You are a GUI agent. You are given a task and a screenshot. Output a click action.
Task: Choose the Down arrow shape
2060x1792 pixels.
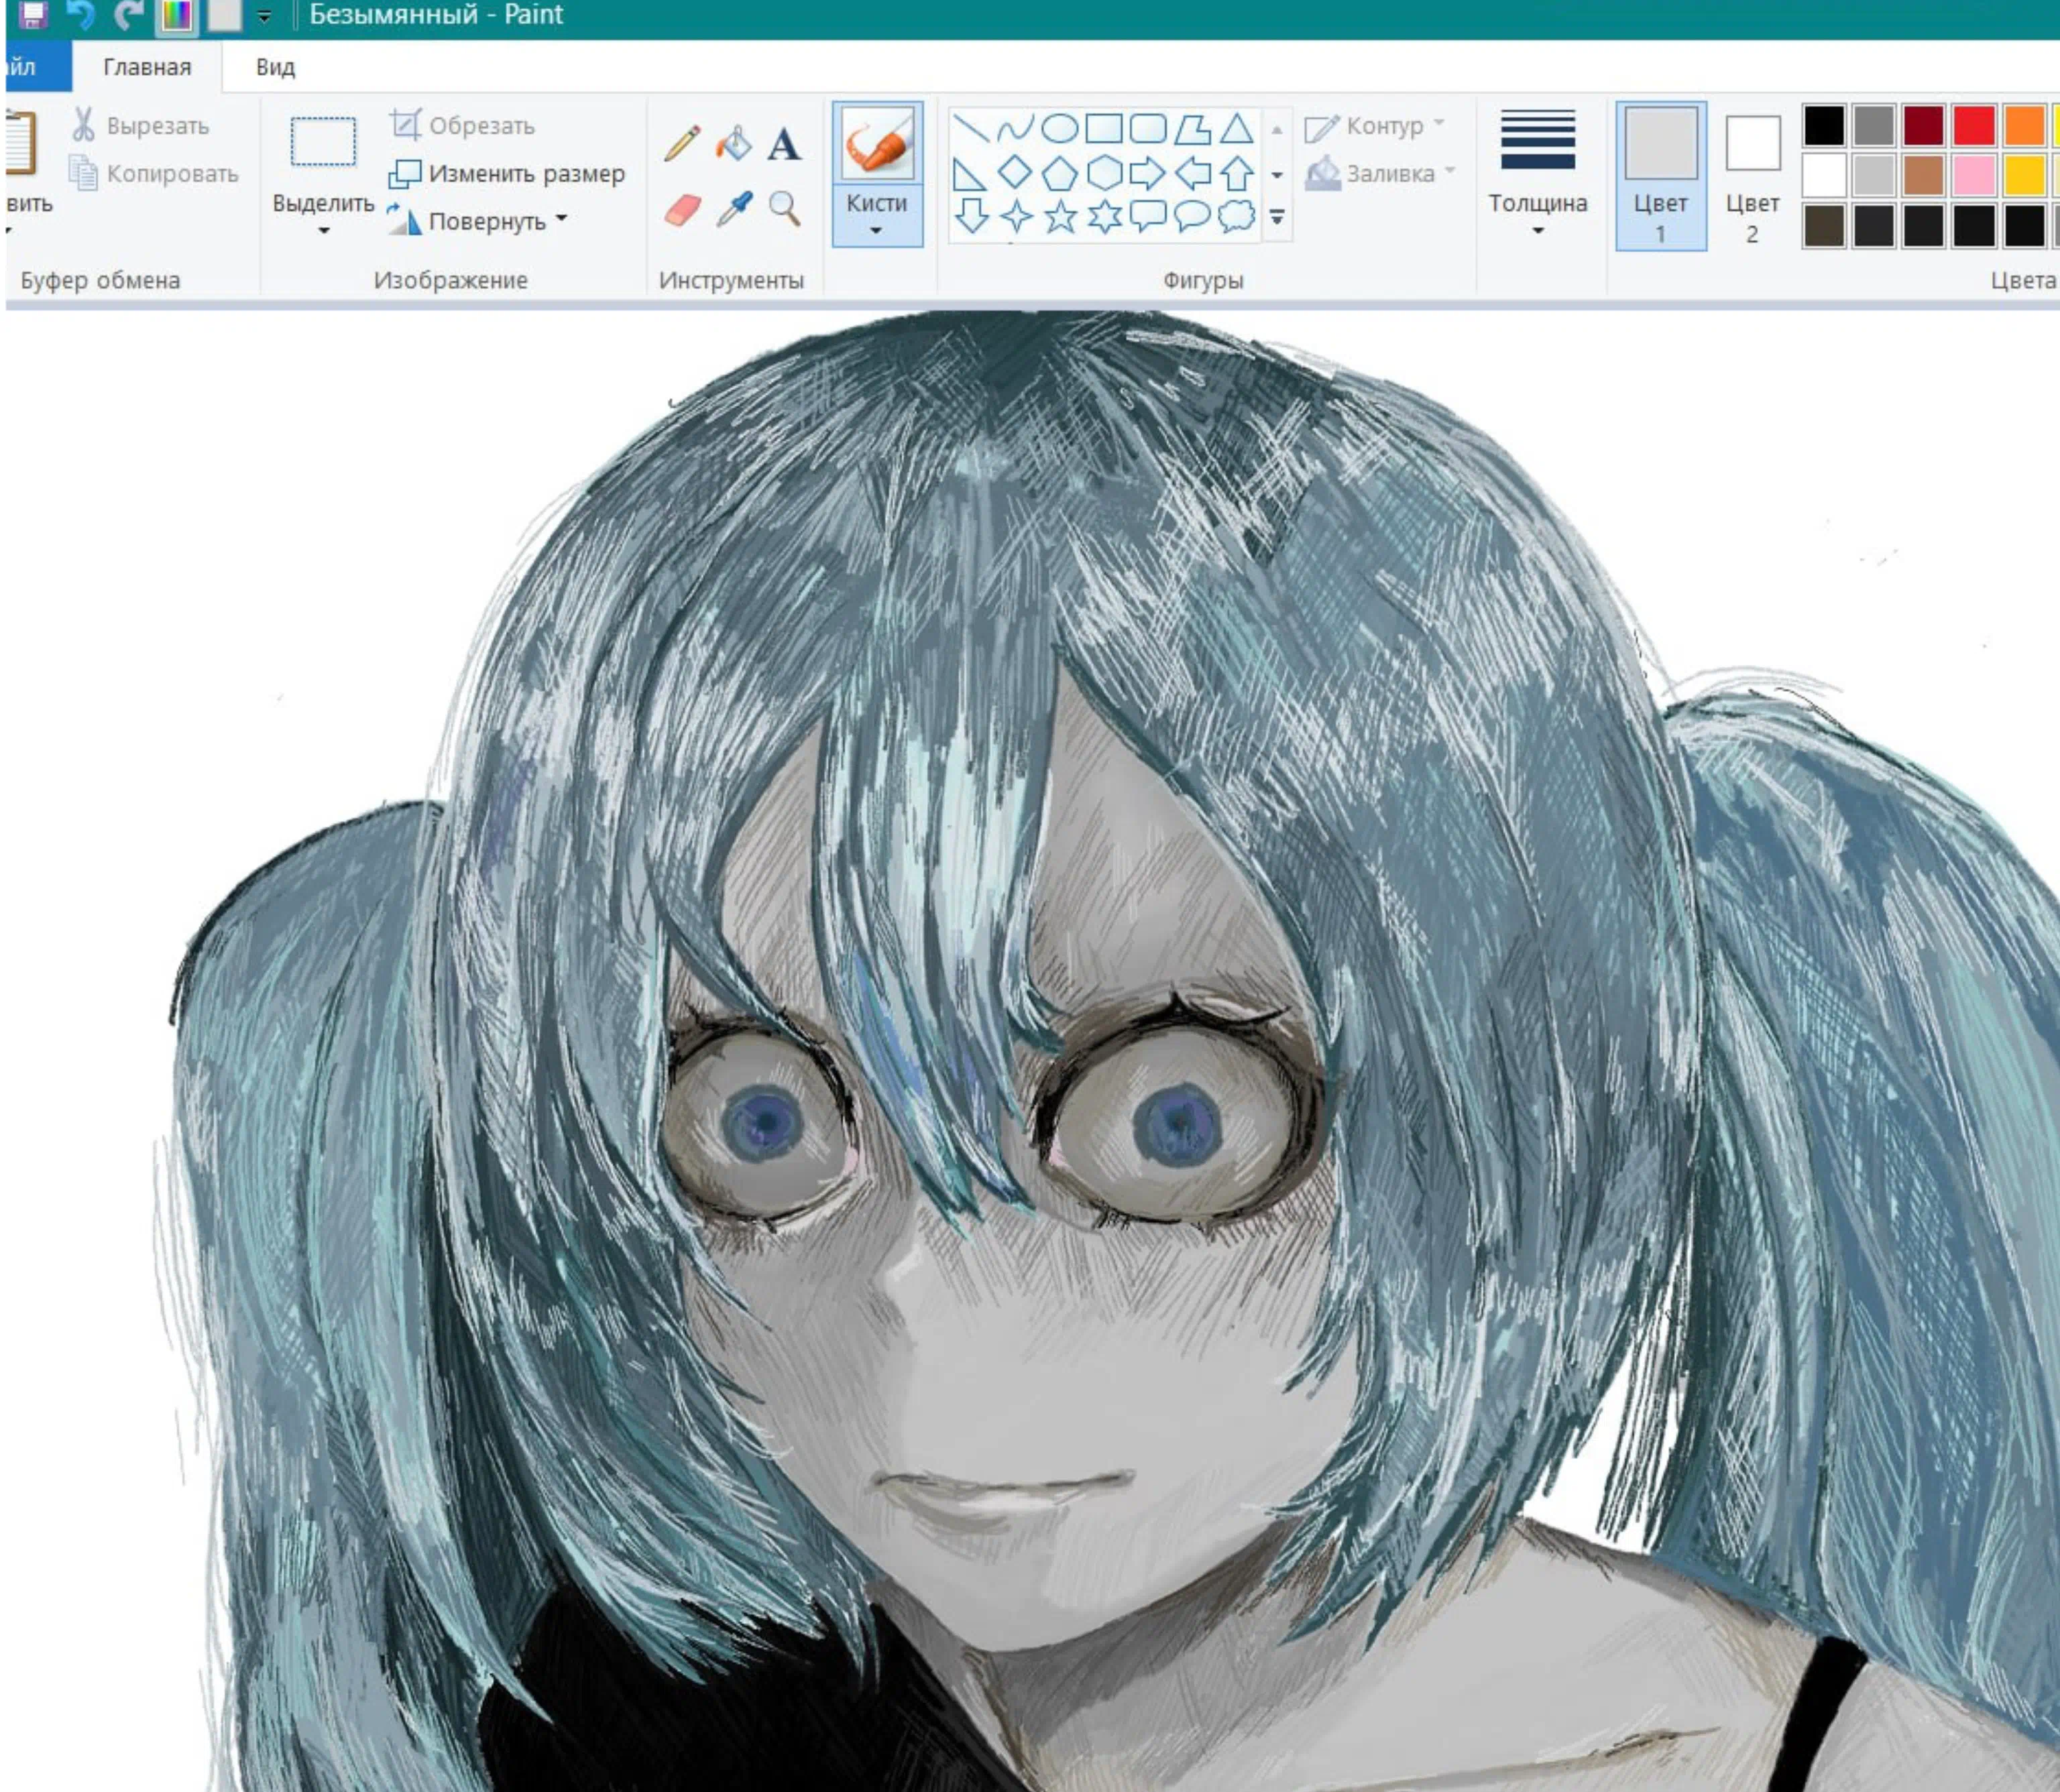point(971,216)
